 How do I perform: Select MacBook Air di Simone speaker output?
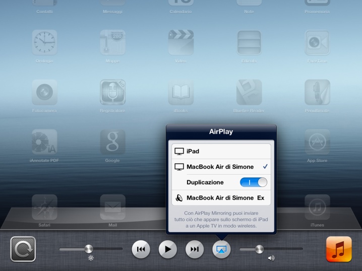coord(221,198)
